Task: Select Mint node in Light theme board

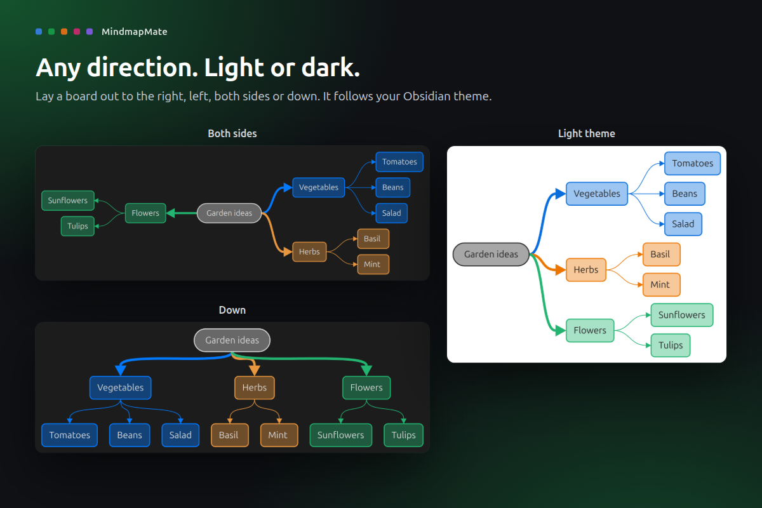Action: coord(661,284)
